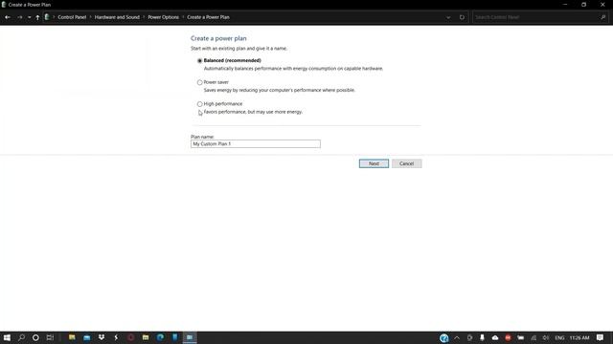This screenshot has height=344, width=613.
Task: Navigate to Hardware and Sound breadcrumb
Action: tap(117, 17)
